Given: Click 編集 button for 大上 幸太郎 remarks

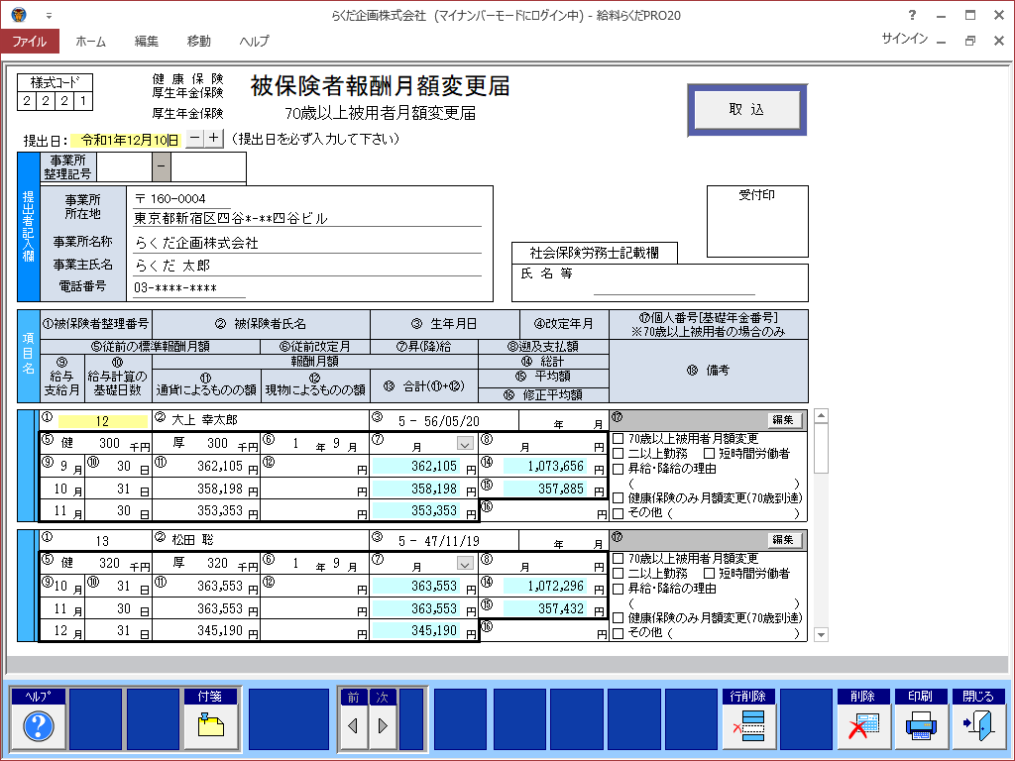Looking at the screenshot, I should 785,420.
